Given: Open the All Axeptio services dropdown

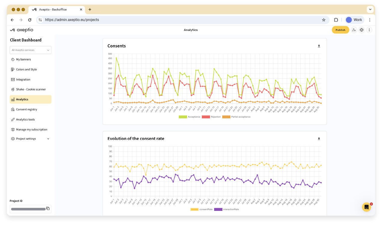Looking at the screenshot, I should [x=30, y=50].
